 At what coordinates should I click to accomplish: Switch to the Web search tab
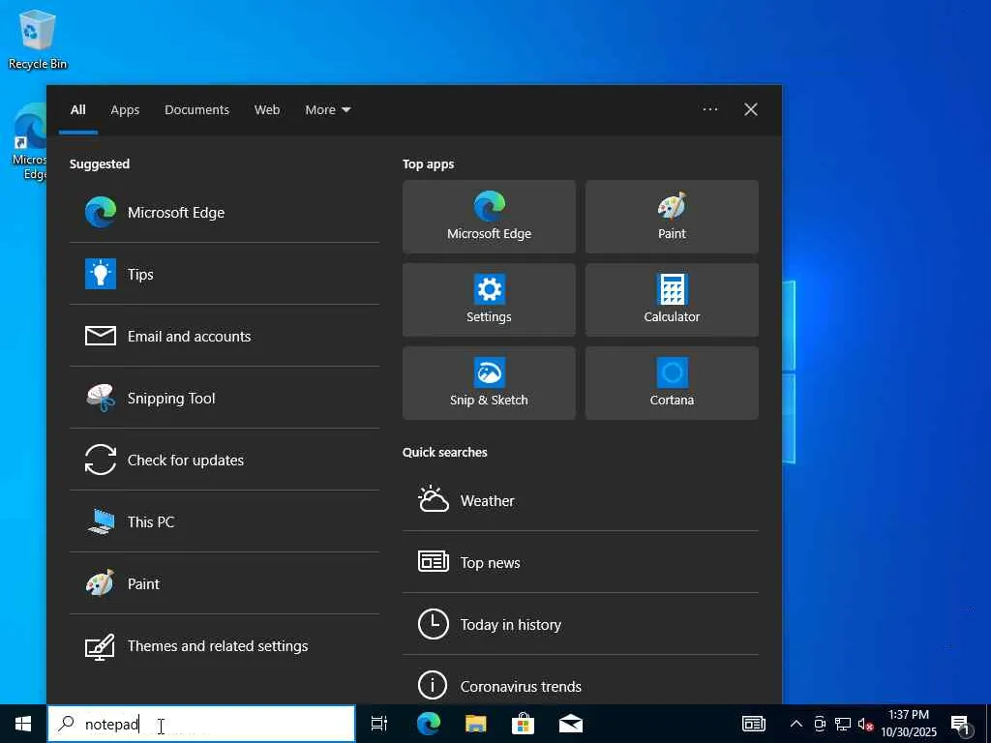coord(267,110)
